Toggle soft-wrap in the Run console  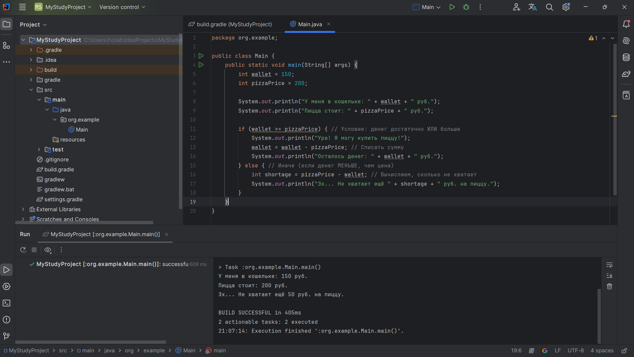tap(609, 265)
